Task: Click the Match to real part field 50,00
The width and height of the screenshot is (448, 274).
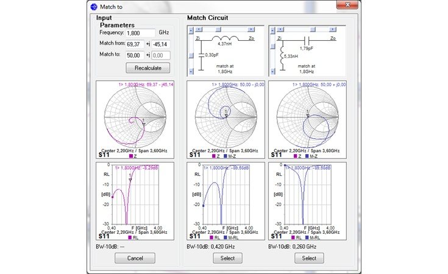Action: click(135, 55)
